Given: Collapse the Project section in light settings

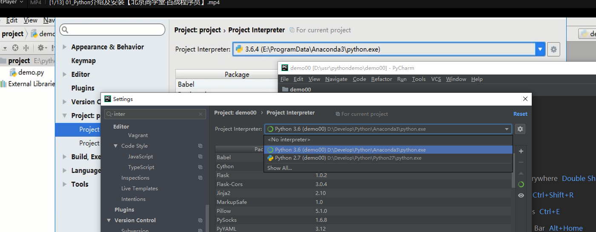Looking at the screenshot, I should pyautogui.click(x=65, y=115).
